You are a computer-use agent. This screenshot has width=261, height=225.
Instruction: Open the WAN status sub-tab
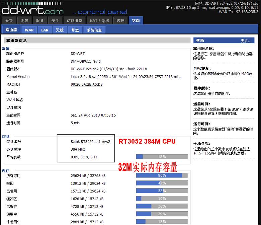[x=29, y=30]
